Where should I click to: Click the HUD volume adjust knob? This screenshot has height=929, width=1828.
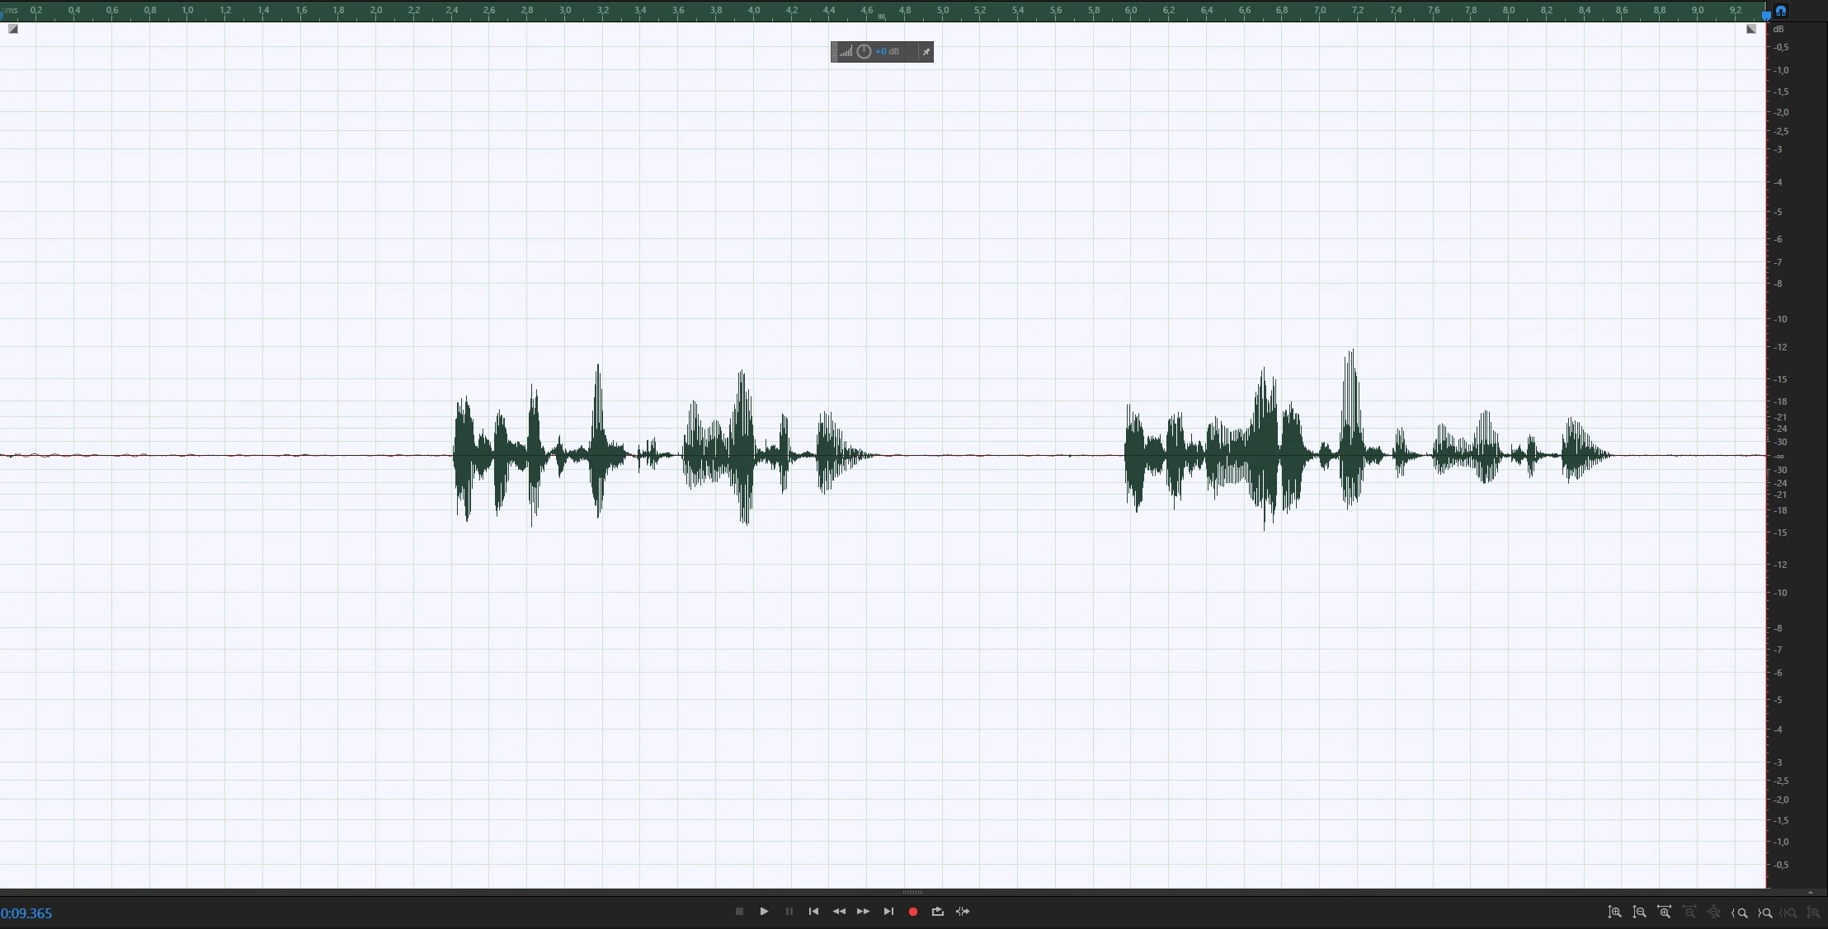[864, 52]
